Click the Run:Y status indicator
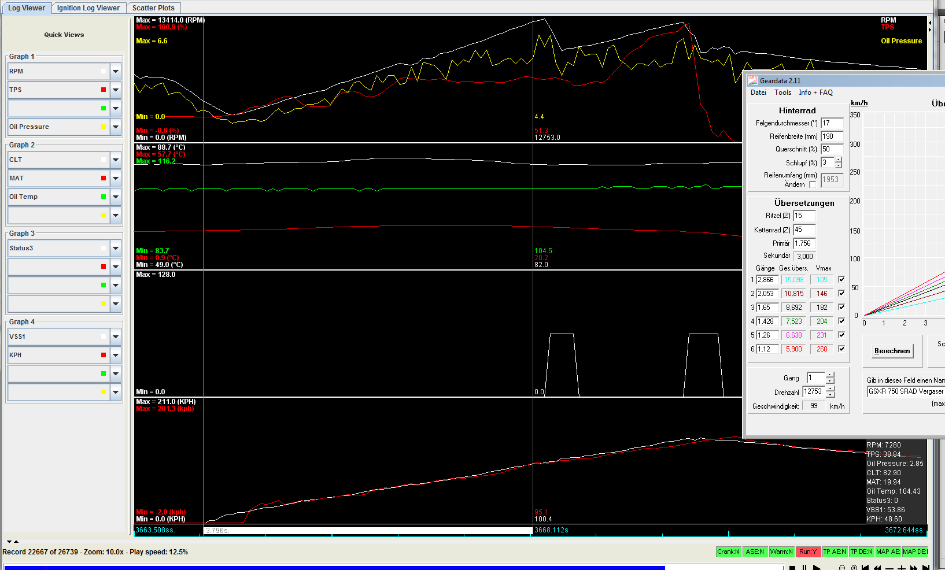 [807, 552]
